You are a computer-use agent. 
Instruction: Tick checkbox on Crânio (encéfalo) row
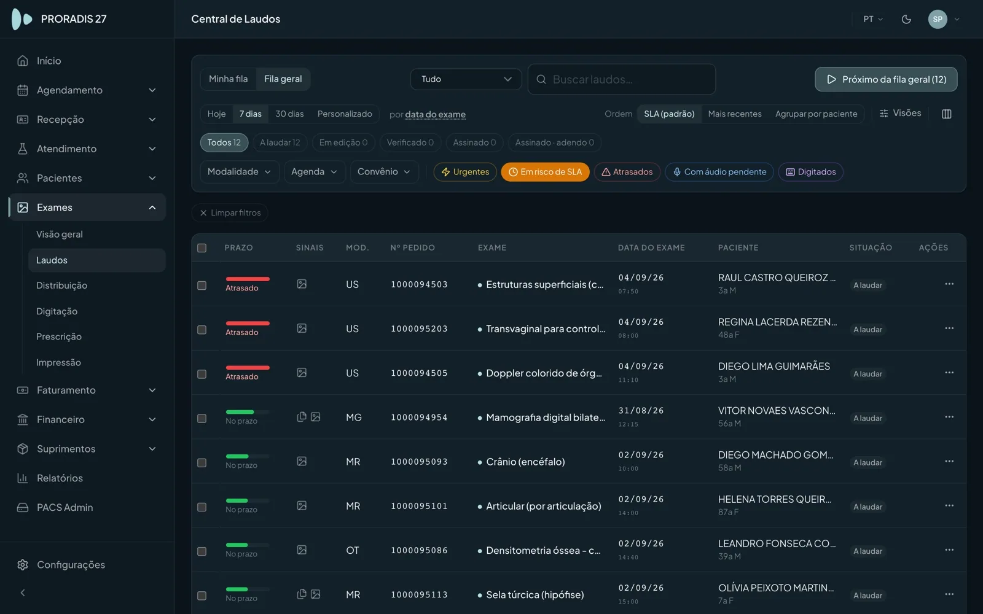202,463
